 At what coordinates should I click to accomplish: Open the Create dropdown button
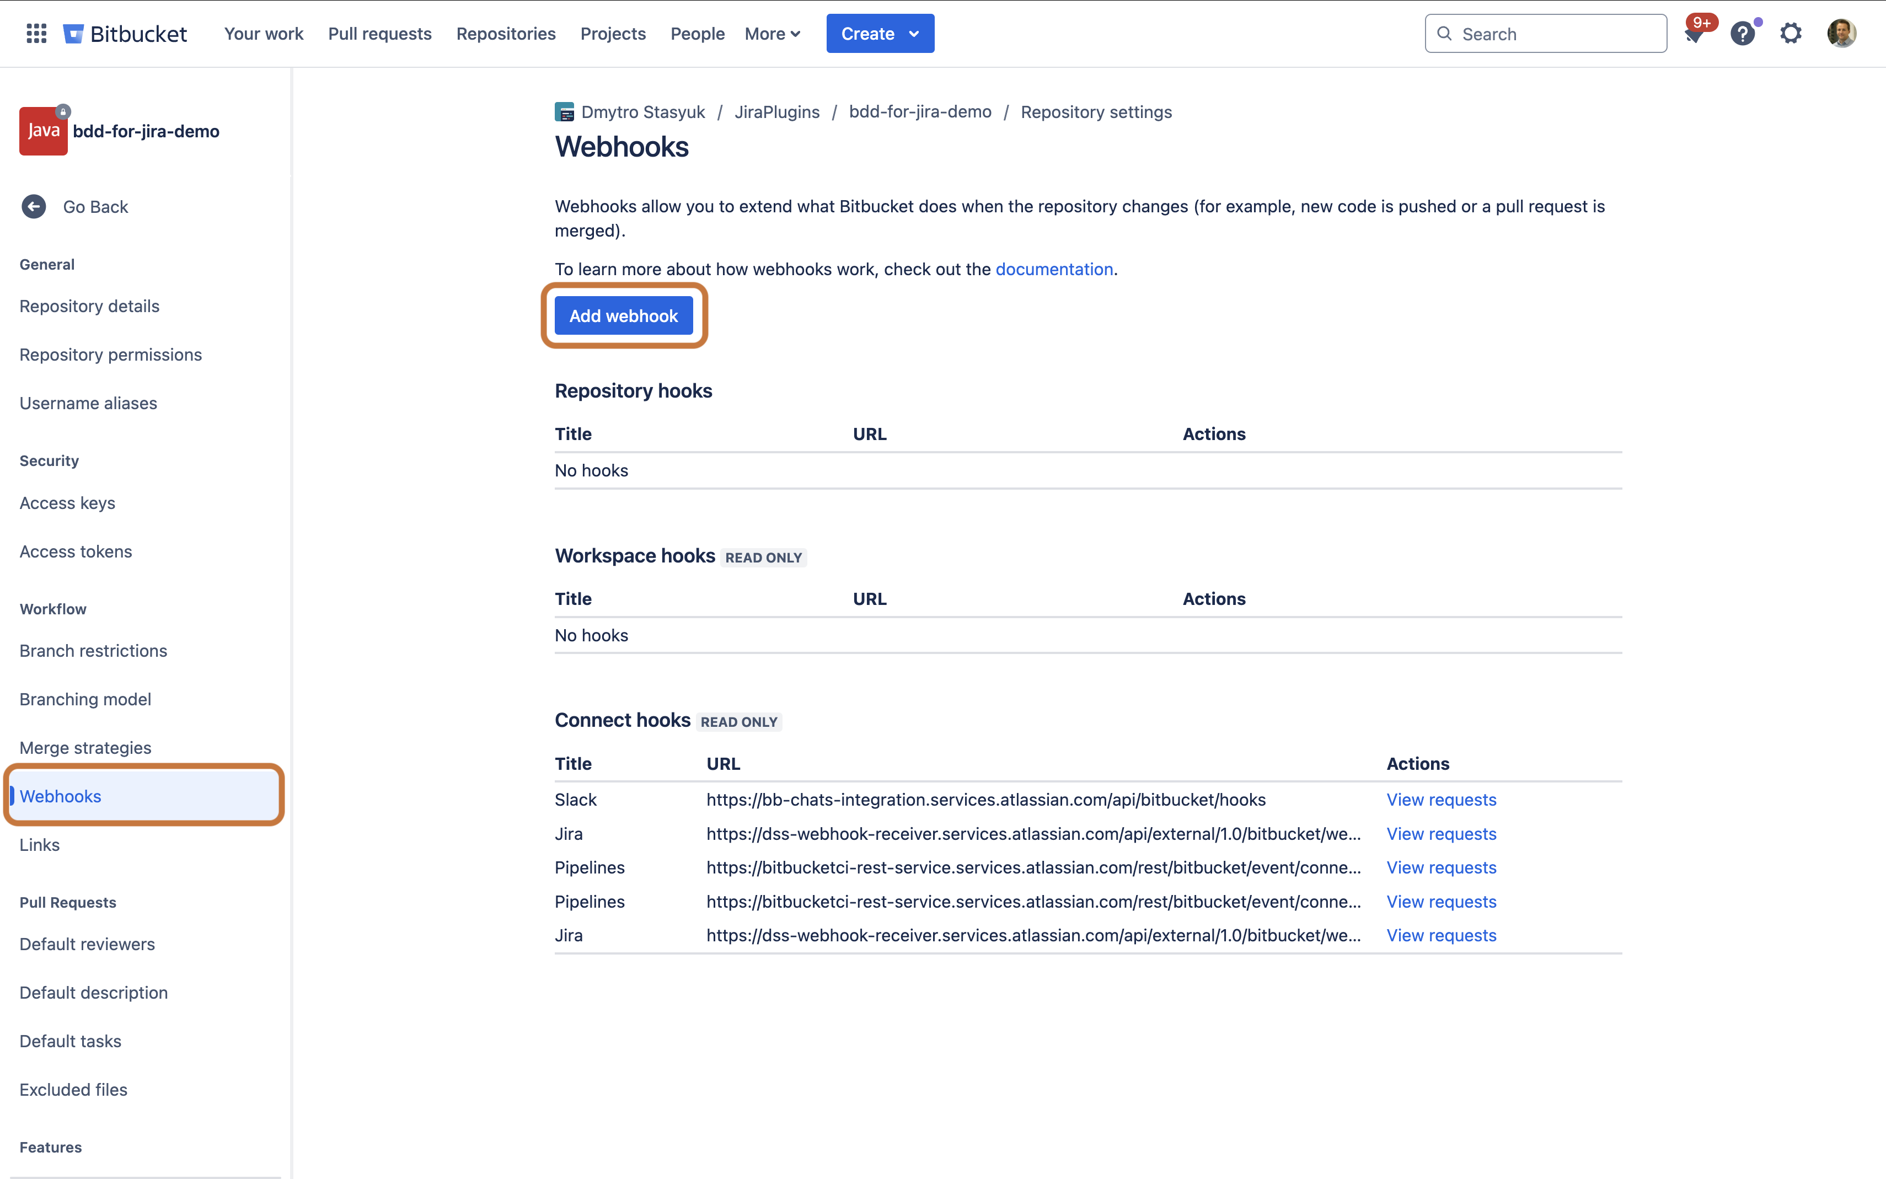click(x=880, y=34)
